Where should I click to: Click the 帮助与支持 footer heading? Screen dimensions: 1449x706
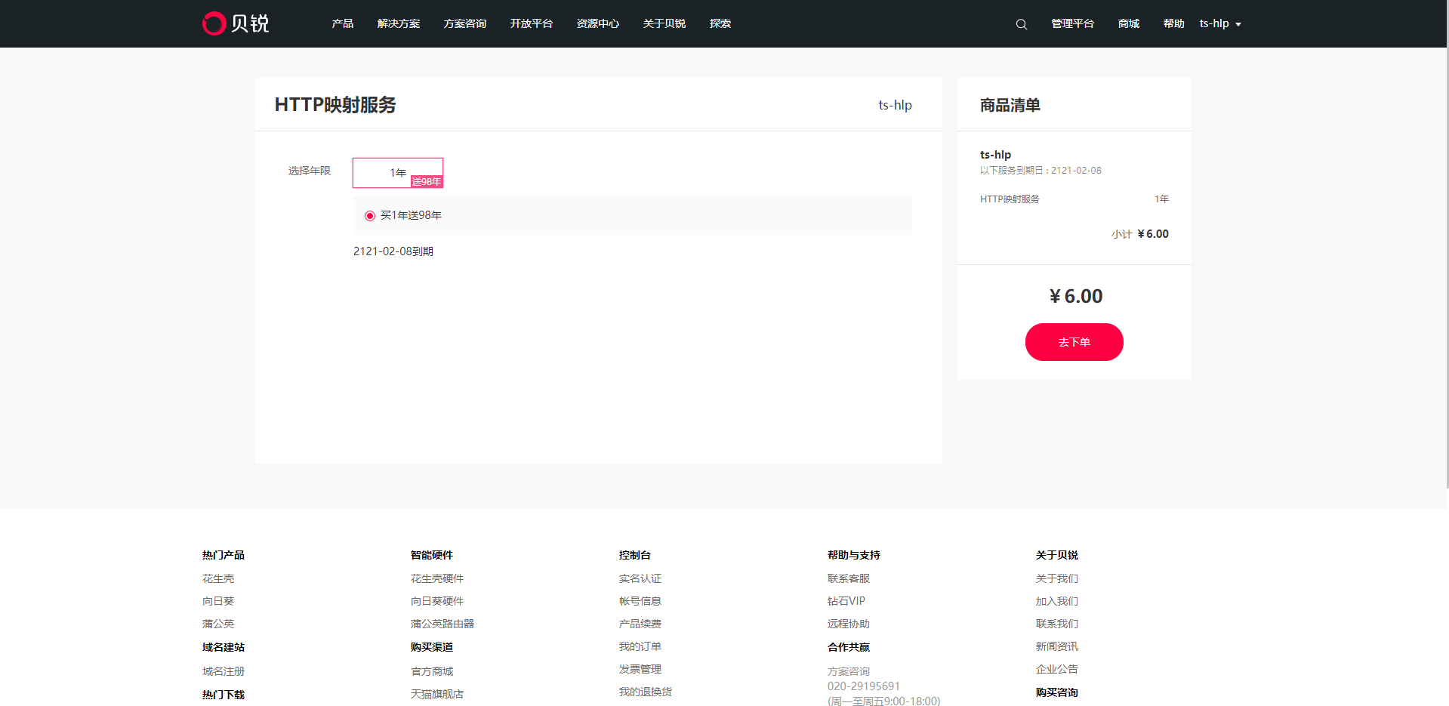point(854,555)
